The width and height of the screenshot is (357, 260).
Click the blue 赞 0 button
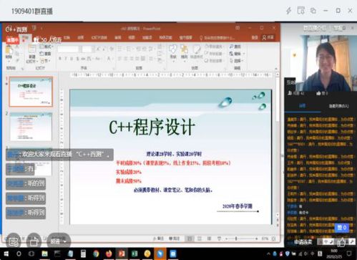point(342,228)
